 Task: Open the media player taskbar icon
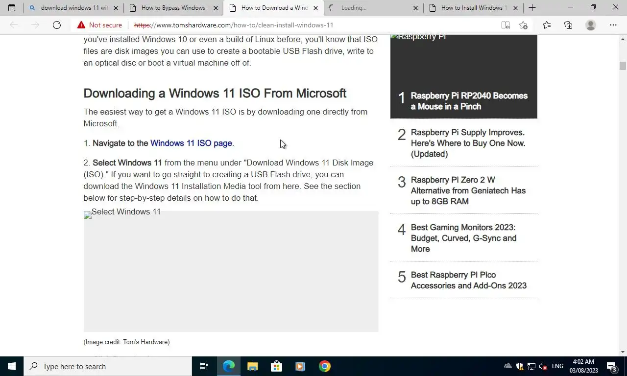pyautogui.click(x=300, y=366)
